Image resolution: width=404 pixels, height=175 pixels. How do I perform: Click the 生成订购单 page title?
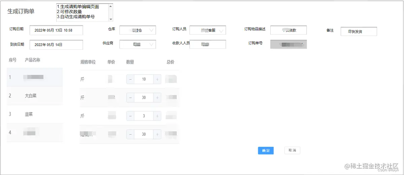click(x=21, y=11)
